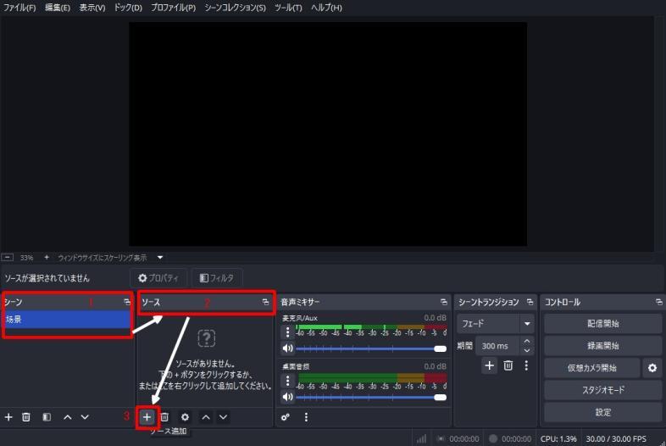Add a new scene with plus icon
The image size is (666, 446).
[8, 417]
